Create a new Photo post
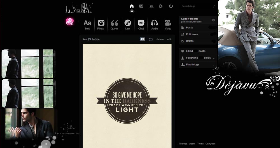Image resolution: width=280 pixels, height=148 pixels. 101,25
